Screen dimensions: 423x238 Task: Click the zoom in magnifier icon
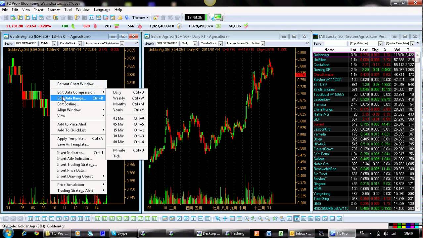pyautogui.click(x=260, y=218)
